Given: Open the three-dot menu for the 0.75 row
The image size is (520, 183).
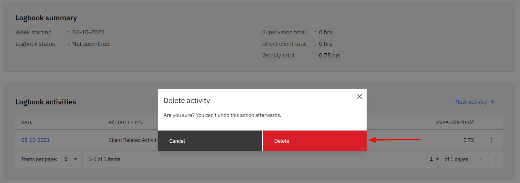Looking at the screenshot, I should pos(491,140).
